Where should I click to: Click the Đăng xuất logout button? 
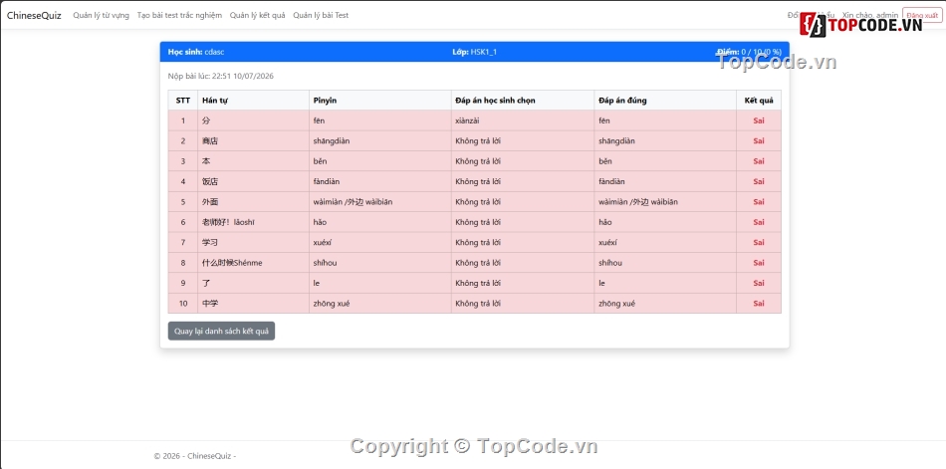[922, 15]
